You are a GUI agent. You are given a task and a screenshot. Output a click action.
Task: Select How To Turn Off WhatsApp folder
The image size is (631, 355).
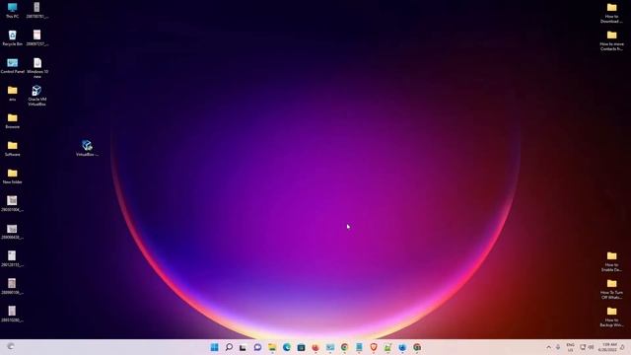[x=611, y=289]
